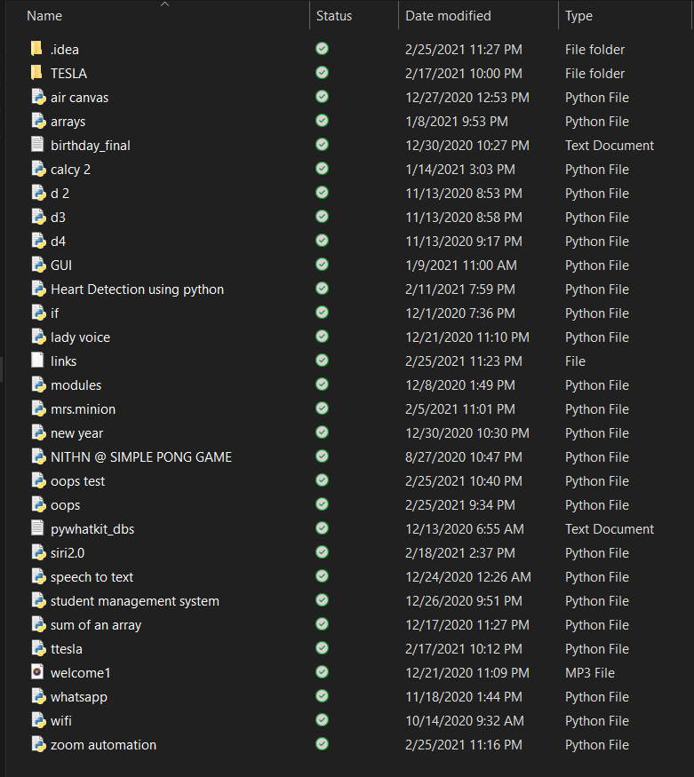Image resolution: width=694 pixels, height=777 pixels.
Task: Click the NITHN @ SIMPLE PONG GAME icon
Action: (39, 456)
